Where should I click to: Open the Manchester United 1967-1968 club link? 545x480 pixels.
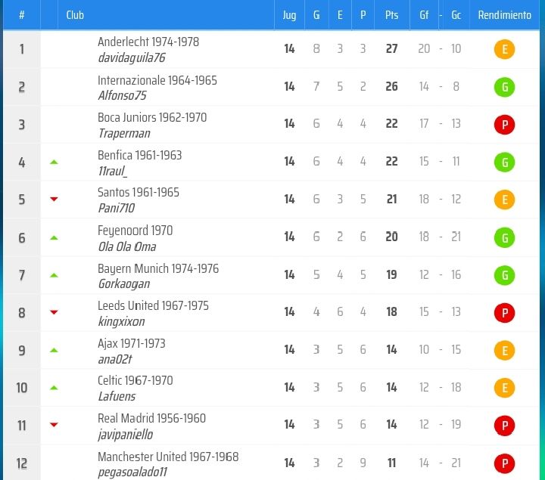(x=168, y=457)
